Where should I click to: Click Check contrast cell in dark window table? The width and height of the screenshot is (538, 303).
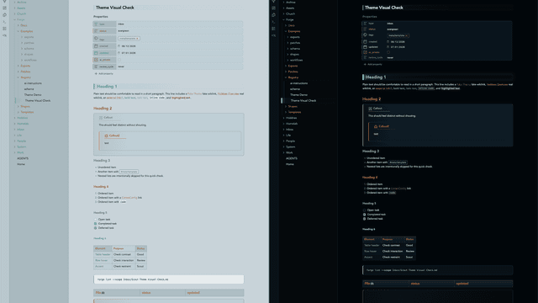click(393, 245)
